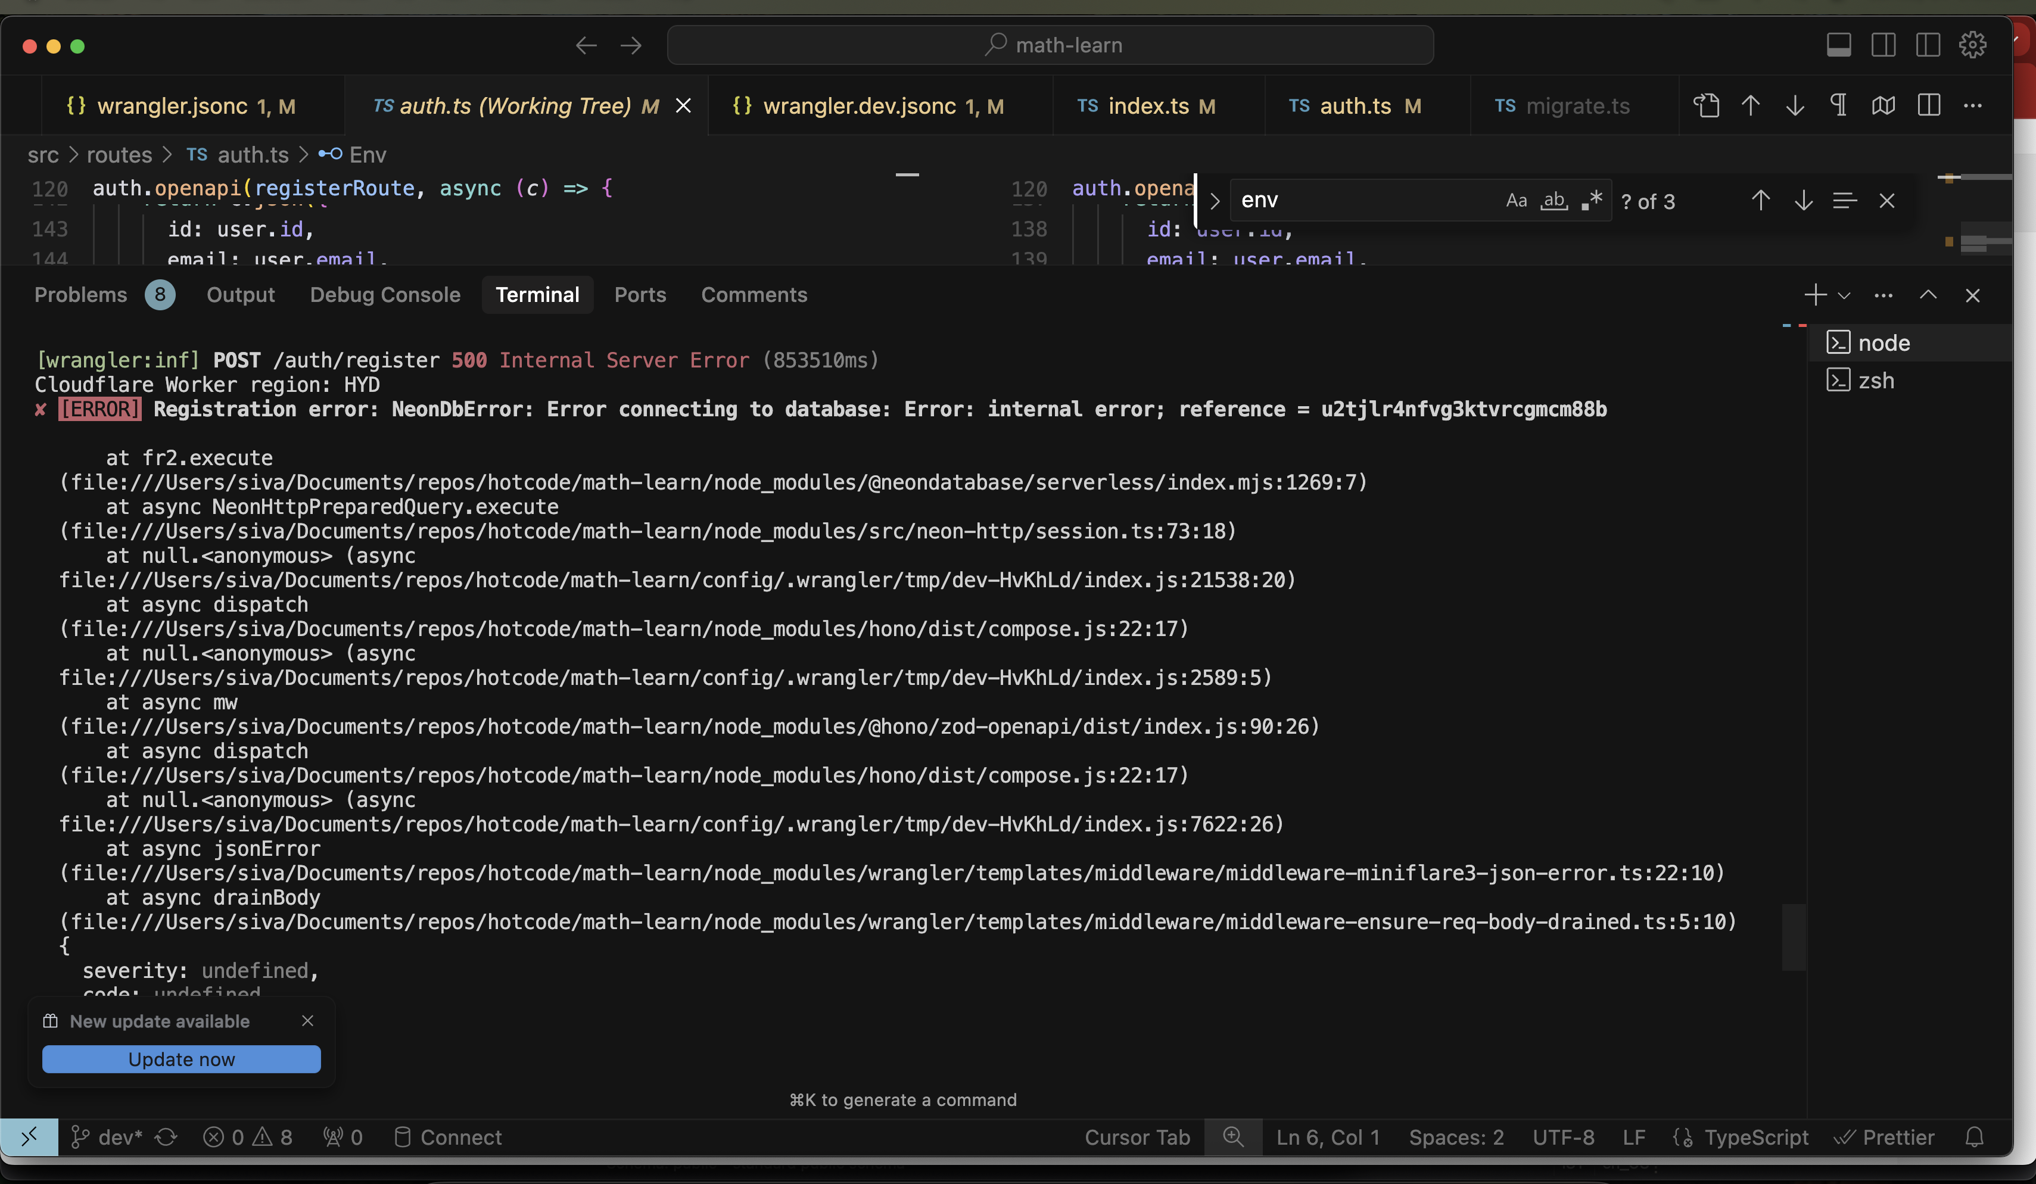This screenshot has height=1184, width=2036.
Task: Click Update now button
Action: click(x=181, y=1059)
